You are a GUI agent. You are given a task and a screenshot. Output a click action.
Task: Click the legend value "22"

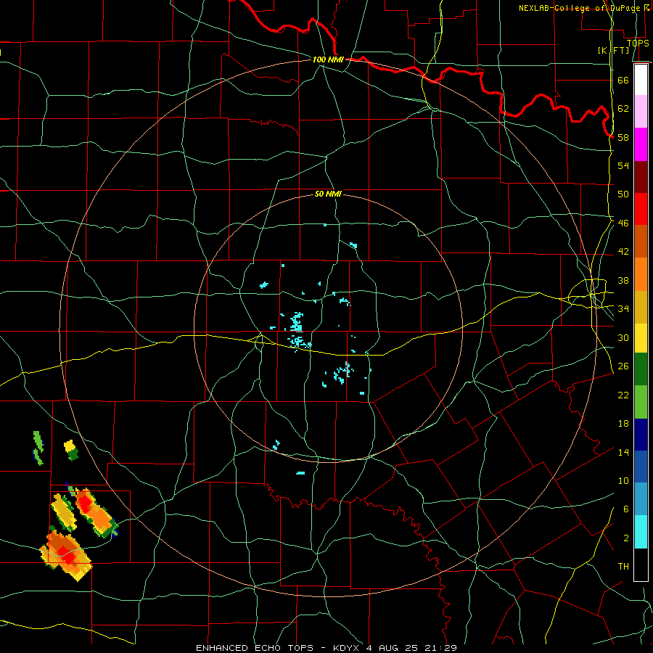pos(623,395)
